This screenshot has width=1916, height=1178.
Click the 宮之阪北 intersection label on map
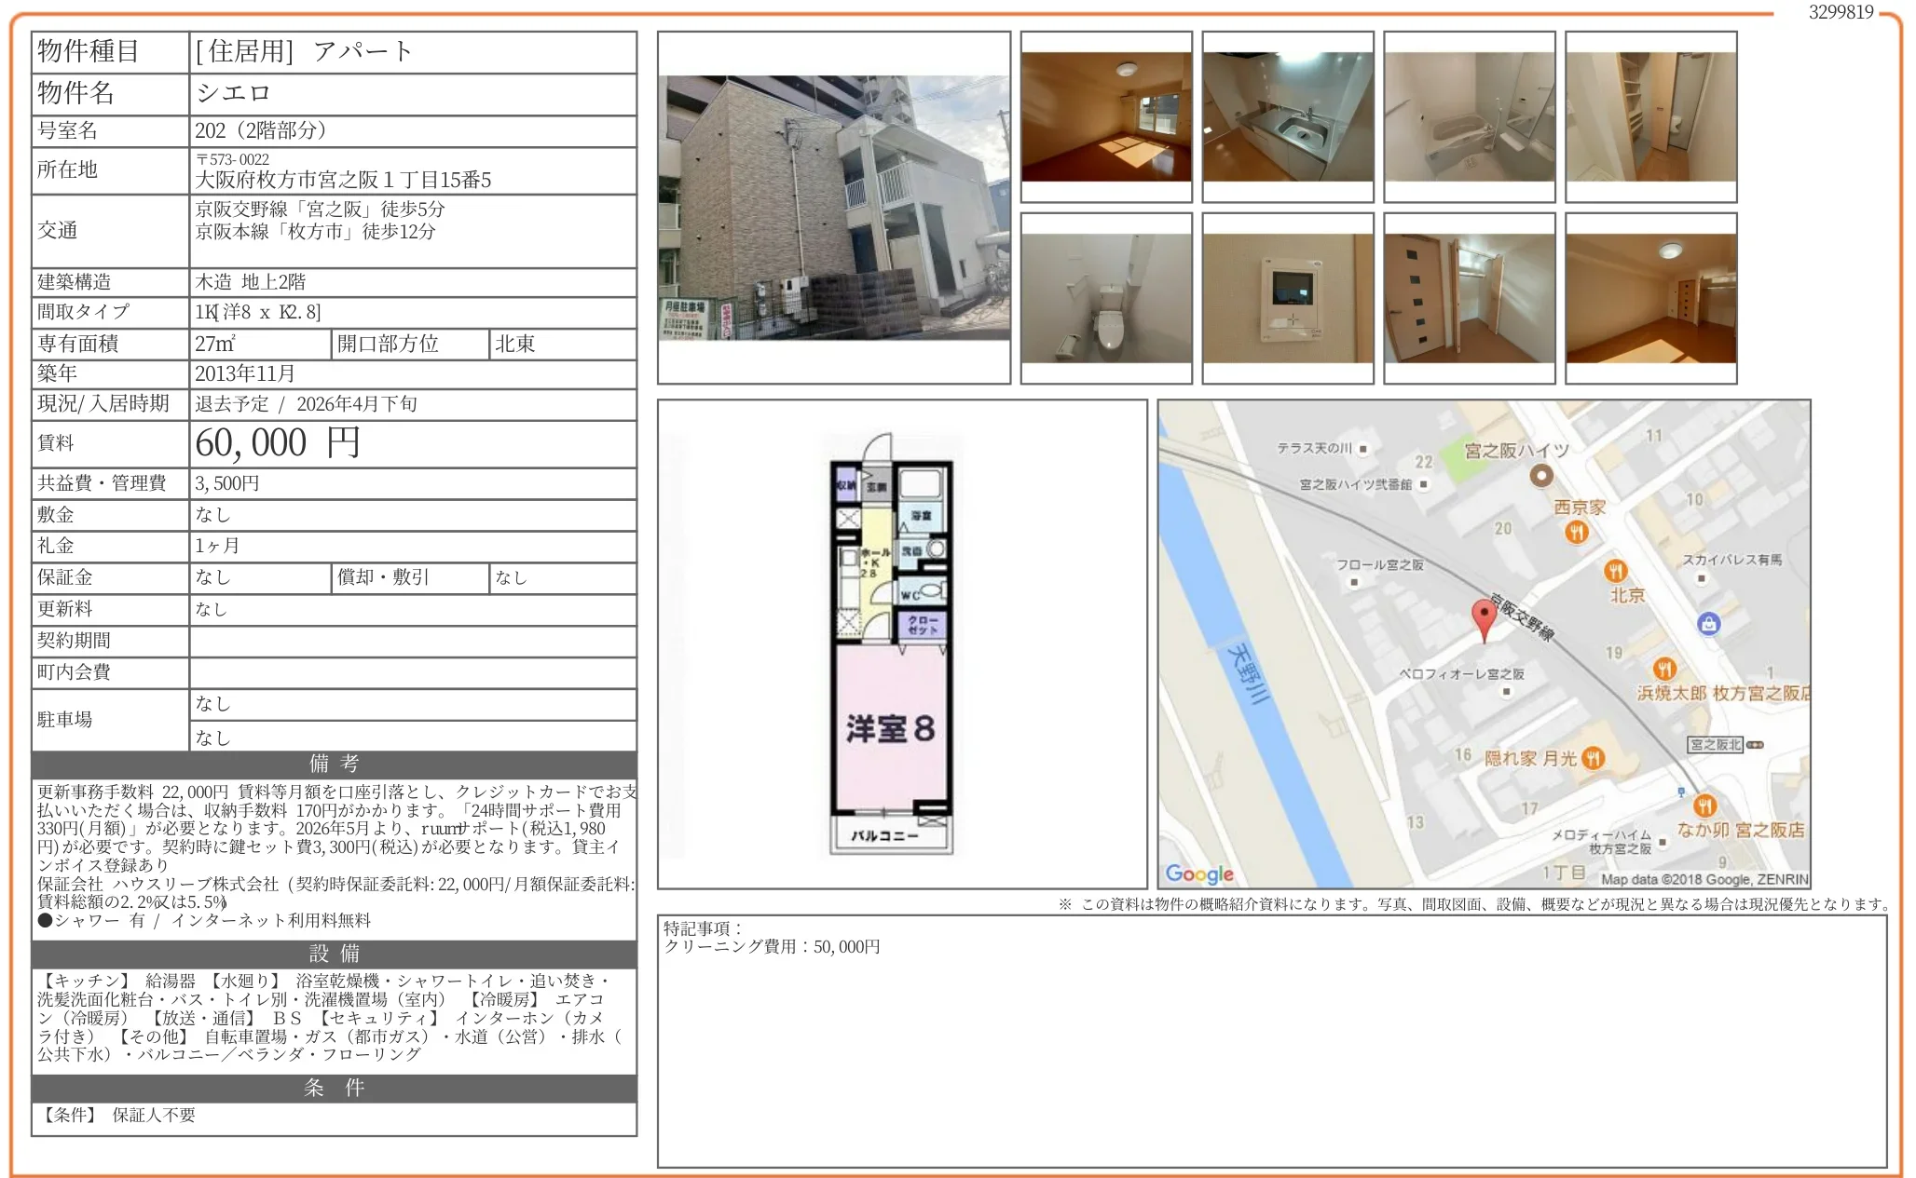coord(1715,744)
